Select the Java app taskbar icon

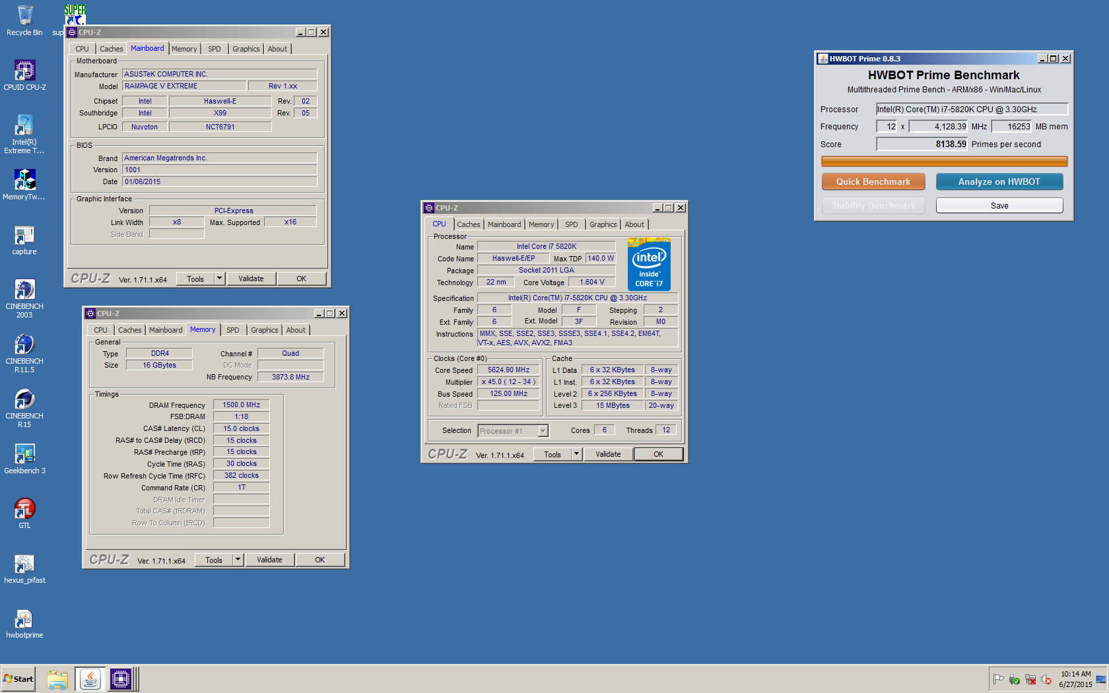pos(90,679)
